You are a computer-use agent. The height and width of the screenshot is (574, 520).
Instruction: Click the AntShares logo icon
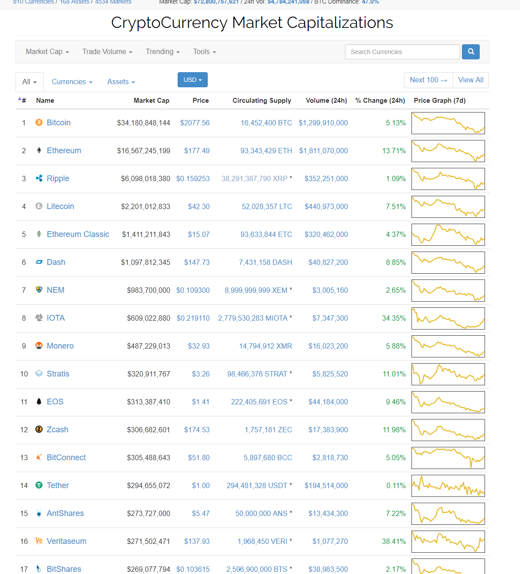click(x=39, y=513)
